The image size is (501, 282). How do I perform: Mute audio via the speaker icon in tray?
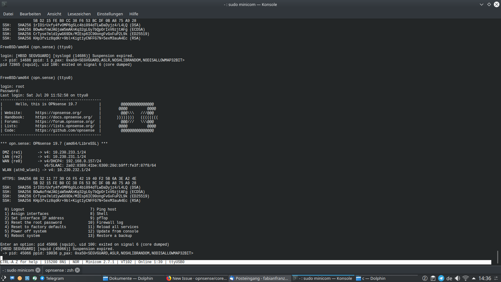pyautogui.click(x=457, y=278)
